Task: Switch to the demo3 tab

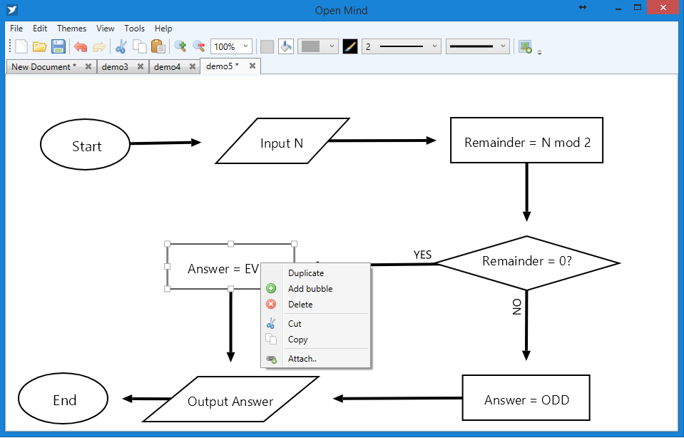Action: [x=115, y=67]
